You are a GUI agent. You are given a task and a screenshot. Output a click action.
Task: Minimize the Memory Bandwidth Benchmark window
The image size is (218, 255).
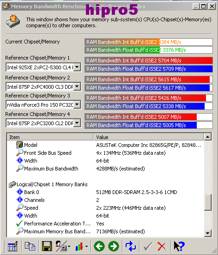(196, 6)
